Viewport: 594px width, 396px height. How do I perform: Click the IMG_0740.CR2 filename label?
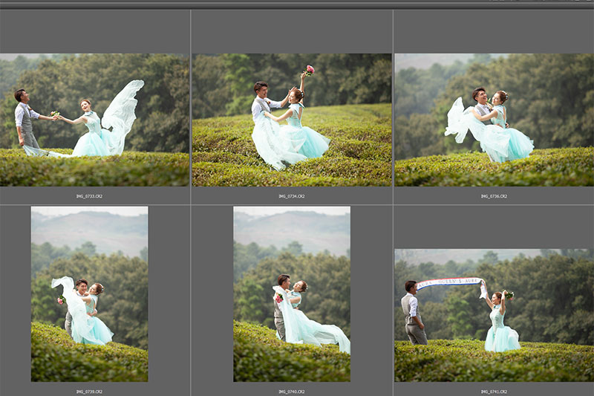pos(292,392)
